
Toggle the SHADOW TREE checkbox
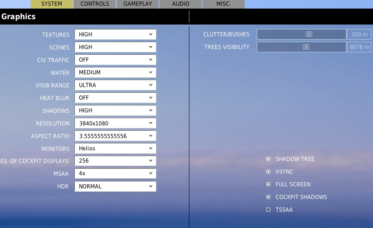pyautogui.click(x=268, y=159)
